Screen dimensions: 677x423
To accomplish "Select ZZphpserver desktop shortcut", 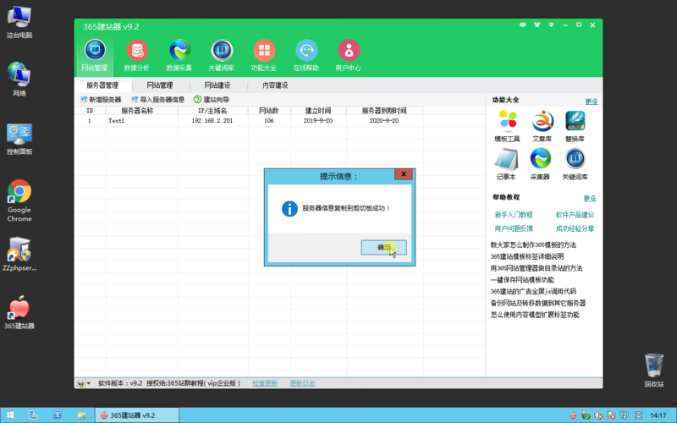I will [x=19, y=255].
